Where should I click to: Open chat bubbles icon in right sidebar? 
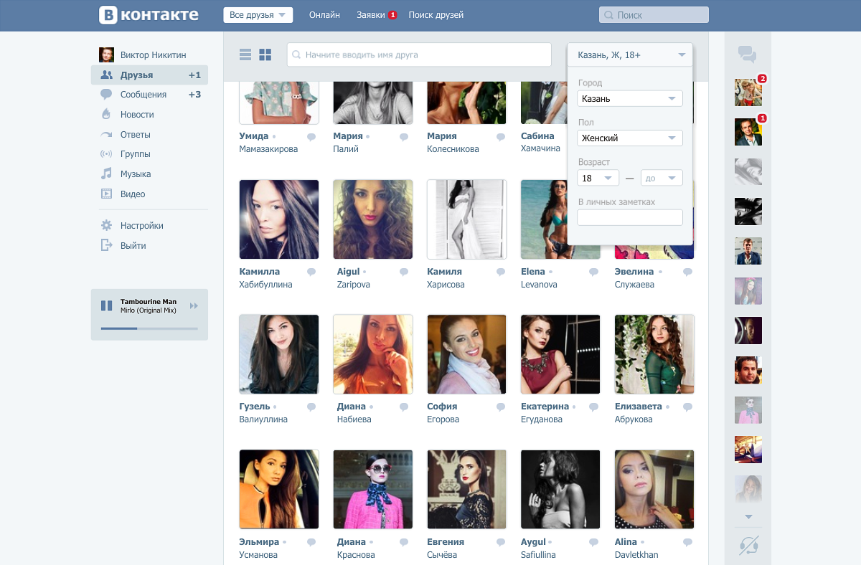(x=748, y=54)
